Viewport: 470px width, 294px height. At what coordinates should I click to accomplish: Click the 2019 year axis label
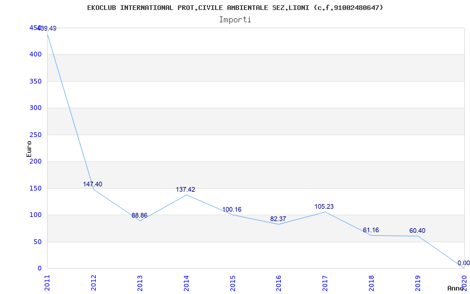tap(418, 283)
